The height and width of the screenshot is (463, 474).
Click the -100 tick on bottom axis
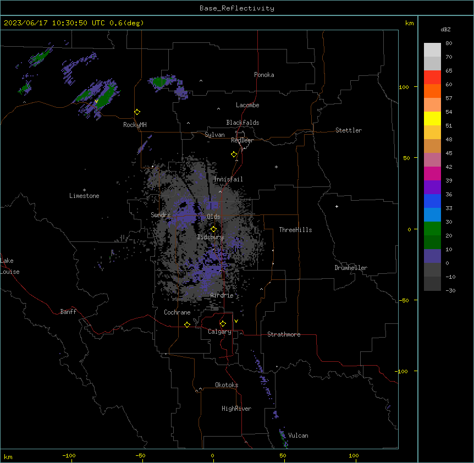[x=69, y=455]
